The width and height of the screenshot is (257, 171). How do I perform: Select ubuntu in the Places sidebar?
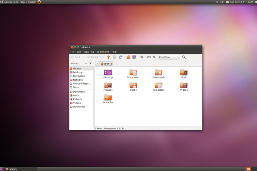coord(81,68)
